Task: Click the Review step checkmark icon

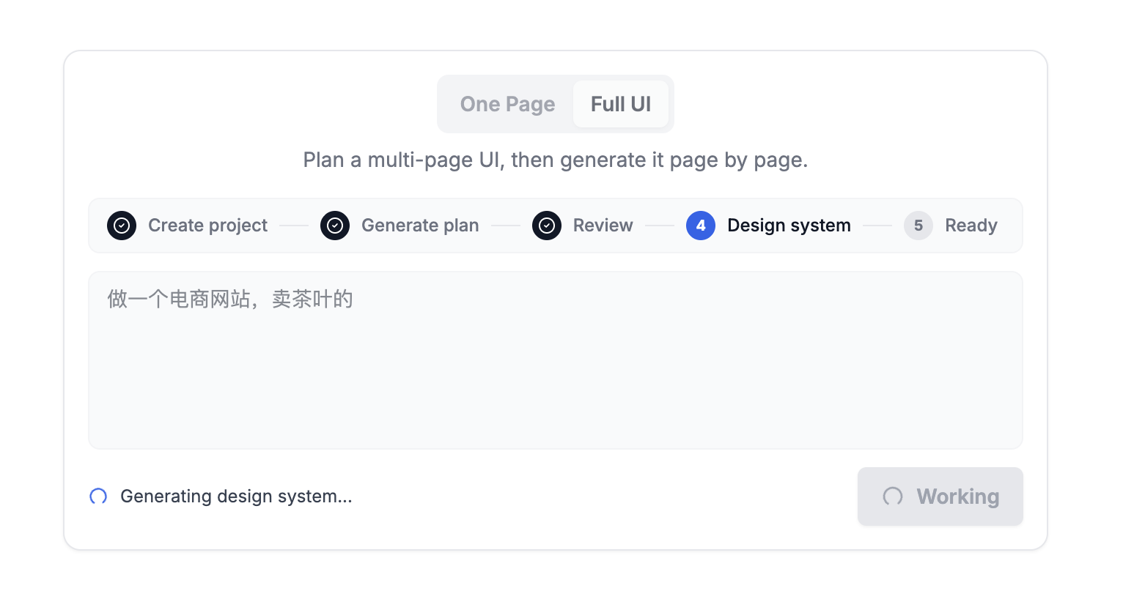Action: click(x=547, y=226)
